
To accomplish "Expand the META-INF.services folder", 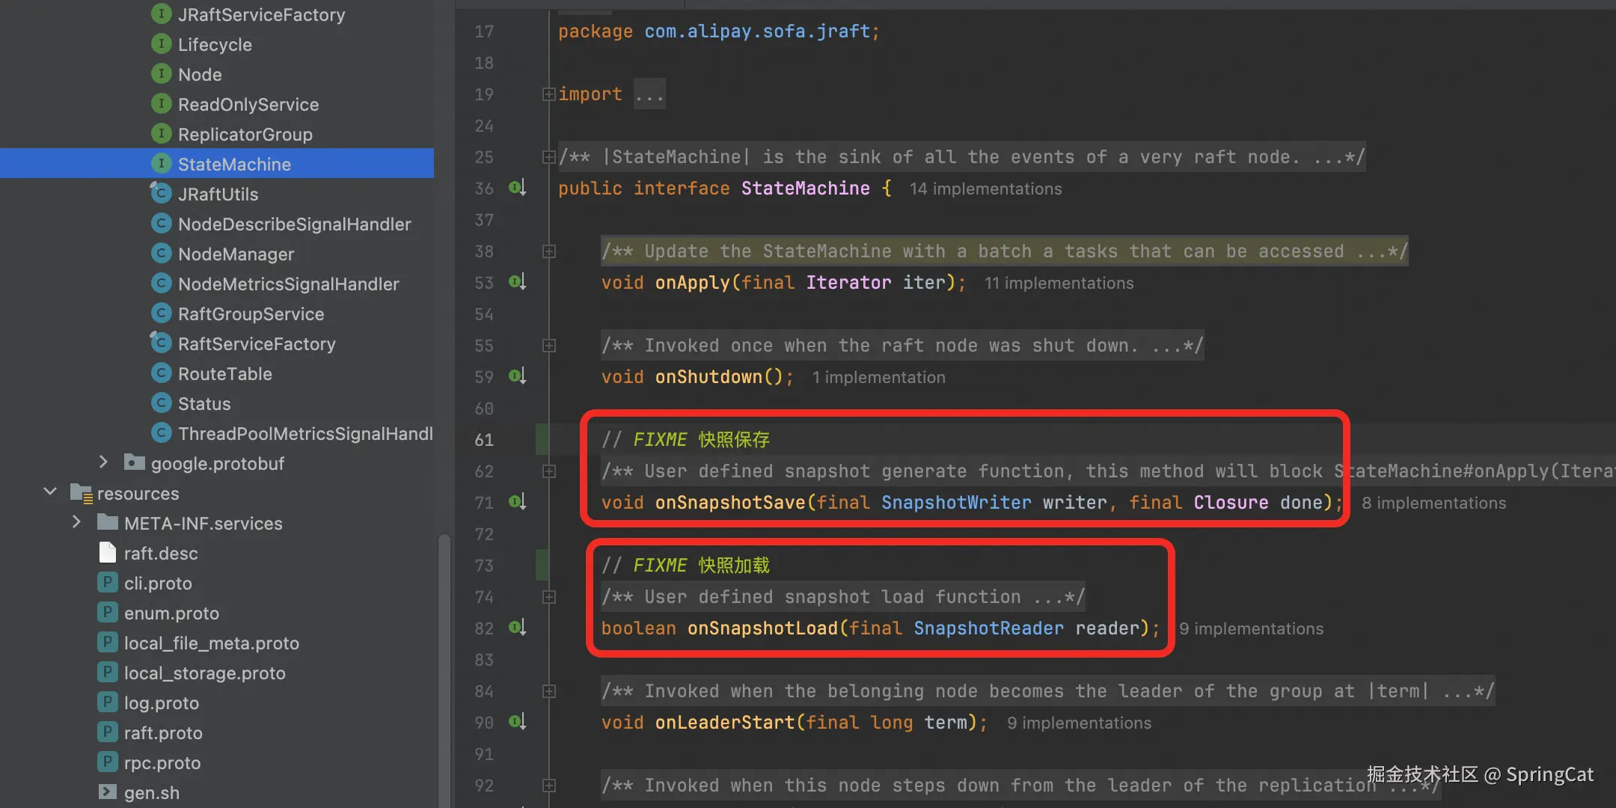I will click(x=76, y=522).
